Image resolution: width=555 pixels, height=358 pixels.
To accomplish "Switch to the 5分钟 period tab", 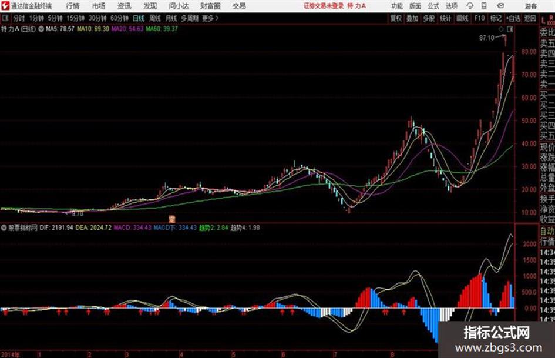I will pyautogui.click(x=55, y=18).
